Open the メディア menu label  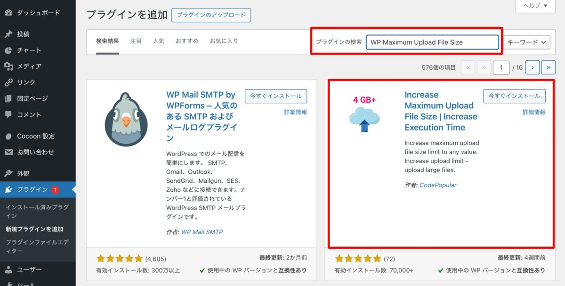pos(29,66)
